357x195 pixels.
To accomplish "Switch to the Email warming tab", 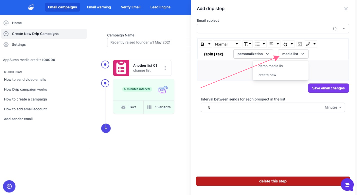I will (x=99, y=7).
